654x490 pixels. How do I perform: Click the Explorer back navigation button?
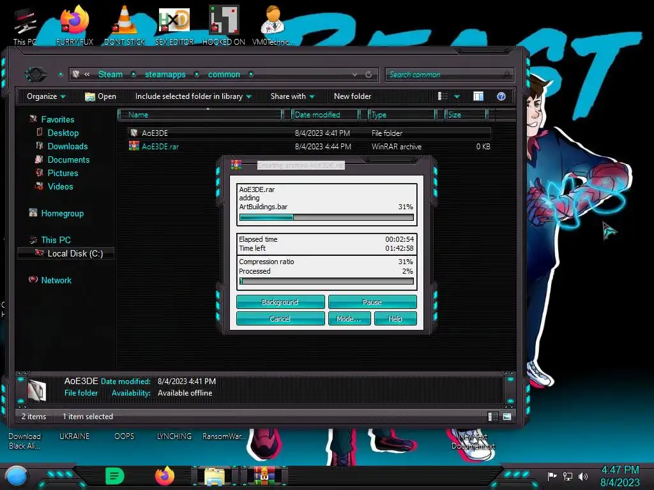tap(36, 75)
